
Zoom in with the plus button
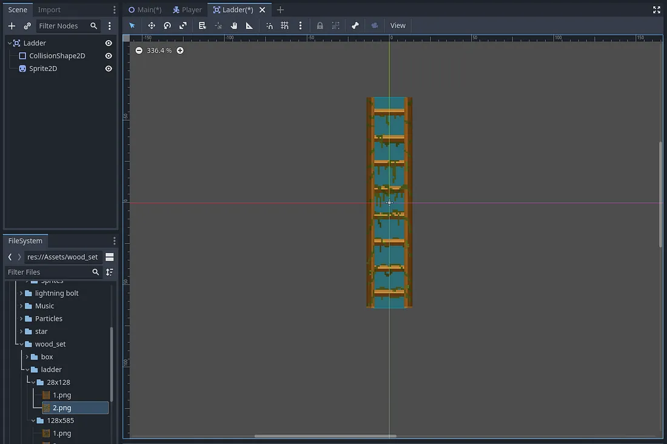[x=180, y=50]
